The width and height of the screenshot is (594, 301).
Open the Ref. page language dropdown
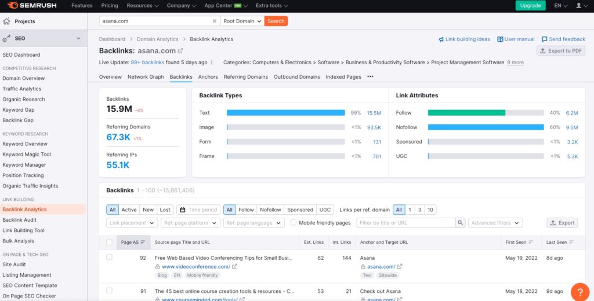click(x=254, y=223)
